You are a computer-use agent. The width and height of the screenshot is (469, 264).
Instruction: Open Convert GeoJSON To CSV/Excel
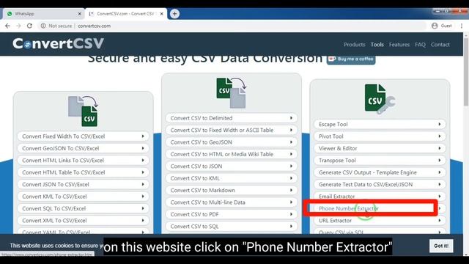pos(83,148)
